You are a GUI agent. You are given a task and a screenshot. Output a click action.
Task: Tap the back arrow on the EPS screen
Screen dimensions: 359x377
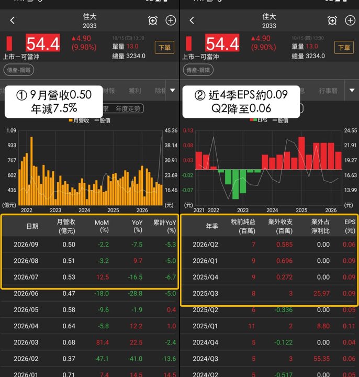click(x=192, y=20)
